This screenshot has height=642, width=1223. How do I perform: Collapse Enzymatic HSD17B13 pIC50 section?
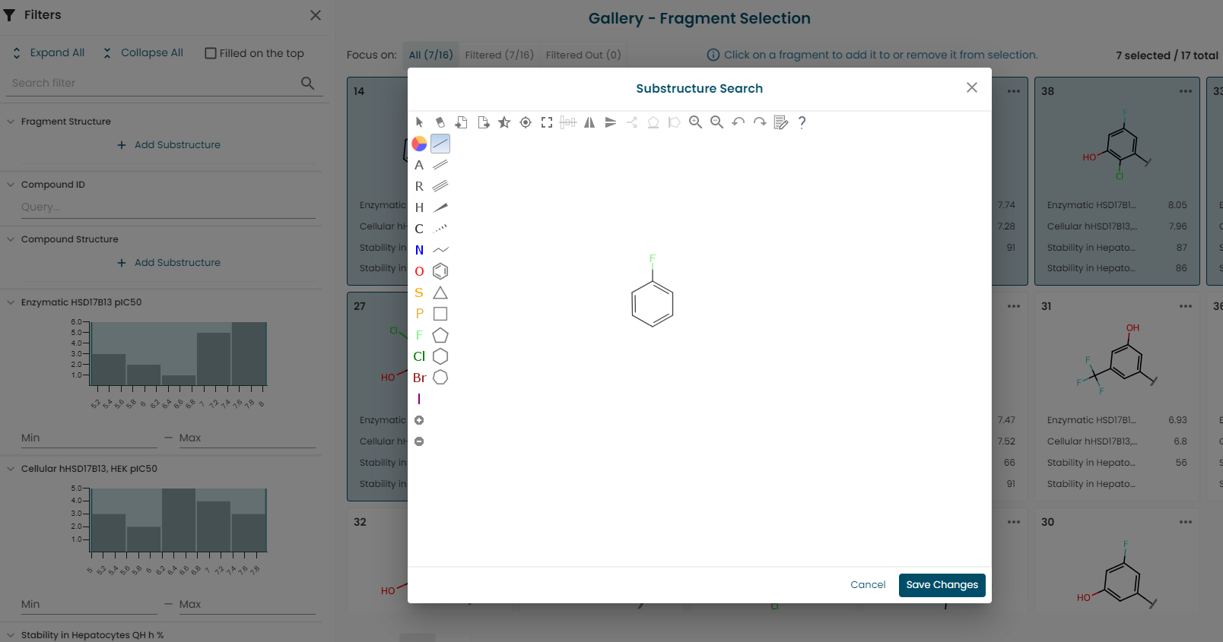pos(11,302)
